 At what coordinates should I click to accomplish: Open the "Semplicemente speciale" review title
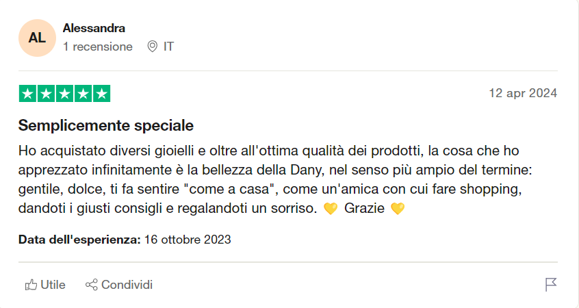pyautogui.click(x=106, y=126)
